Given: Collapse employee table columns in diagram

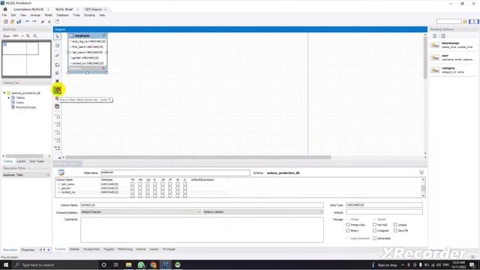Looking at the screenshot, I should point(104,35).
